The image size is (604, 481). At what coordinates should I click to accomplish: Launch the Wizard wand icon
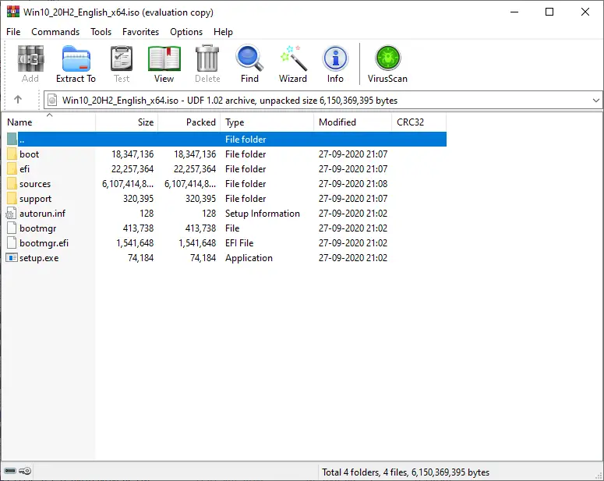tap(293, 58)
